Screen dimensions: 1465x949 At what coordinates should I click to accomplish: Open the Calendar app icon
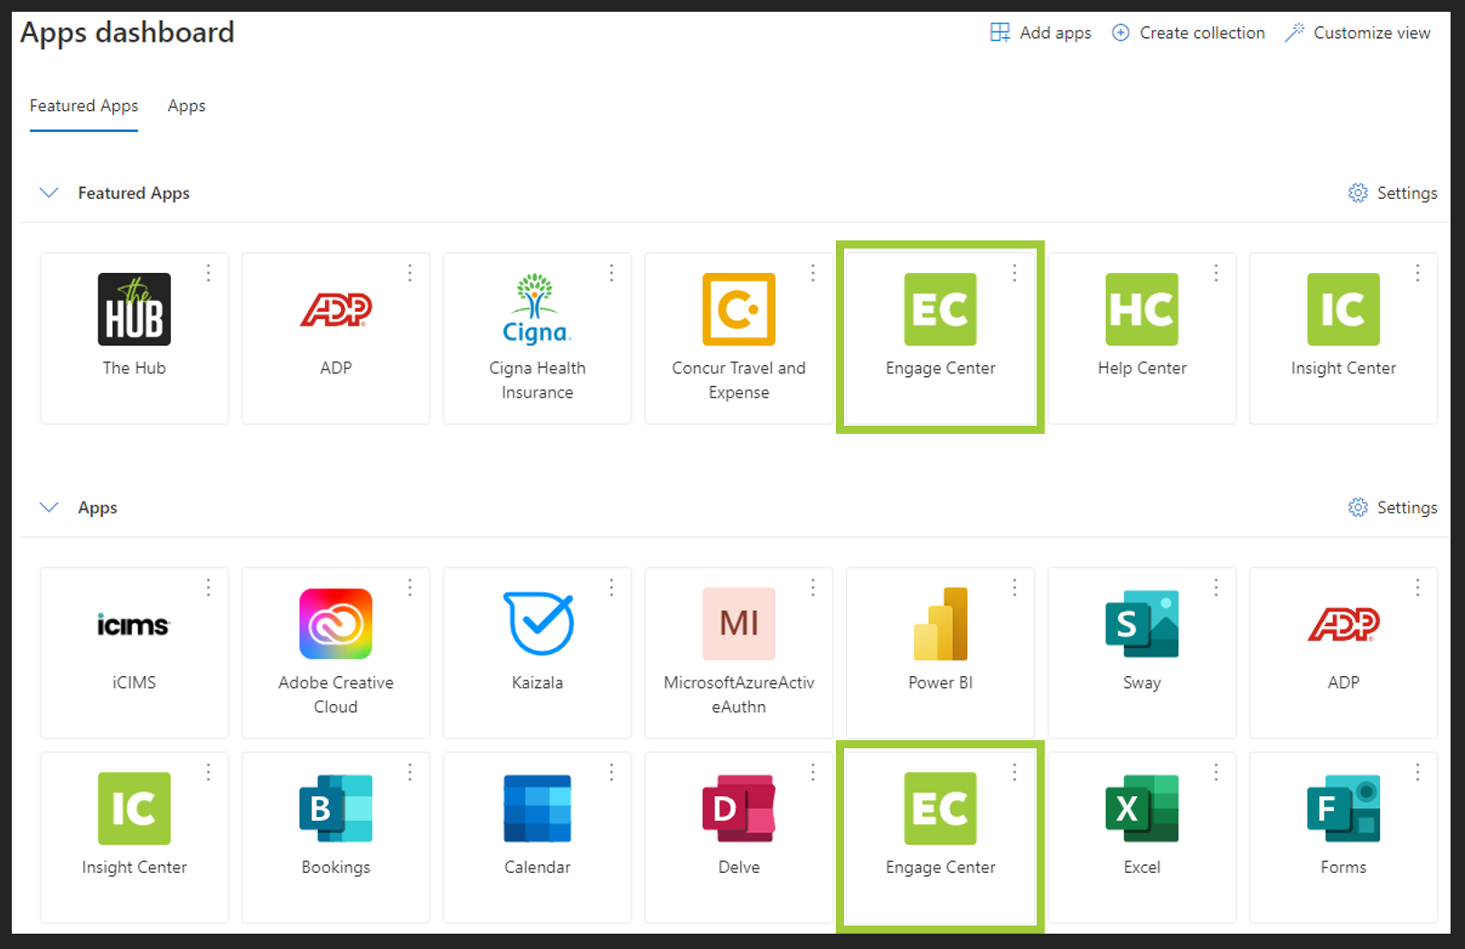click(x=537, y=808)
